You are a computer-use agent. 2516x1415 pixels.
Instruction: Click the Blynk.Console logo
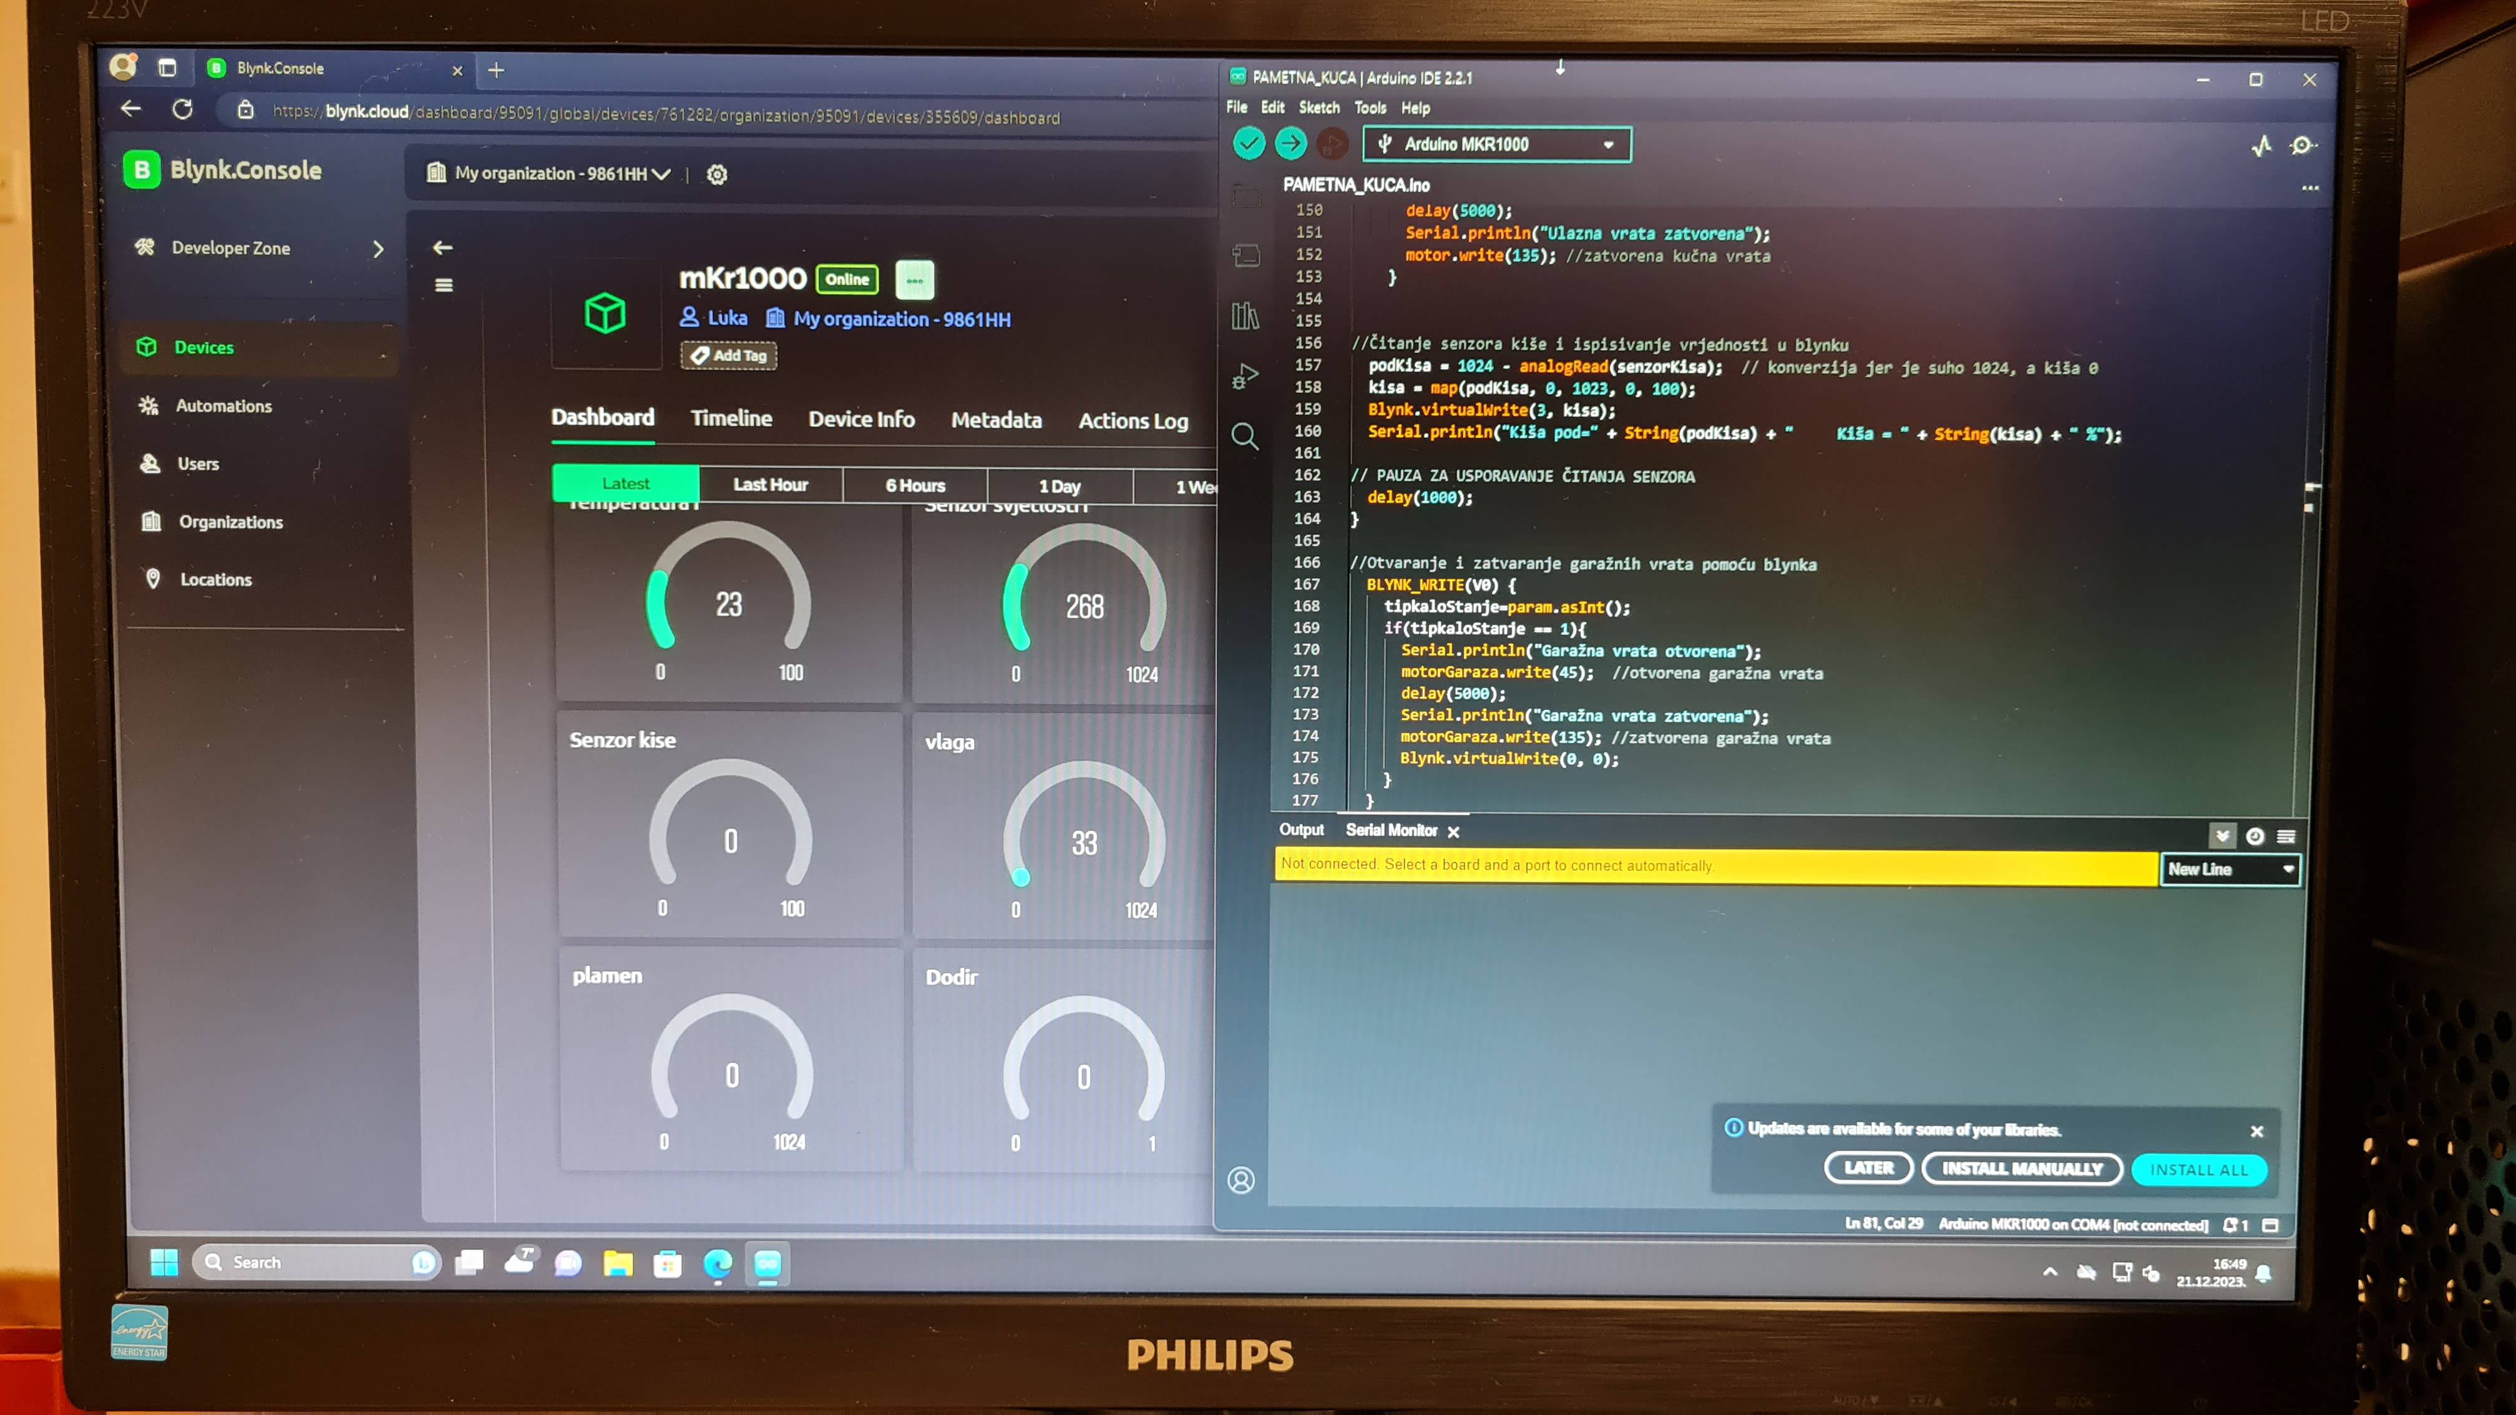pos(223,170)
